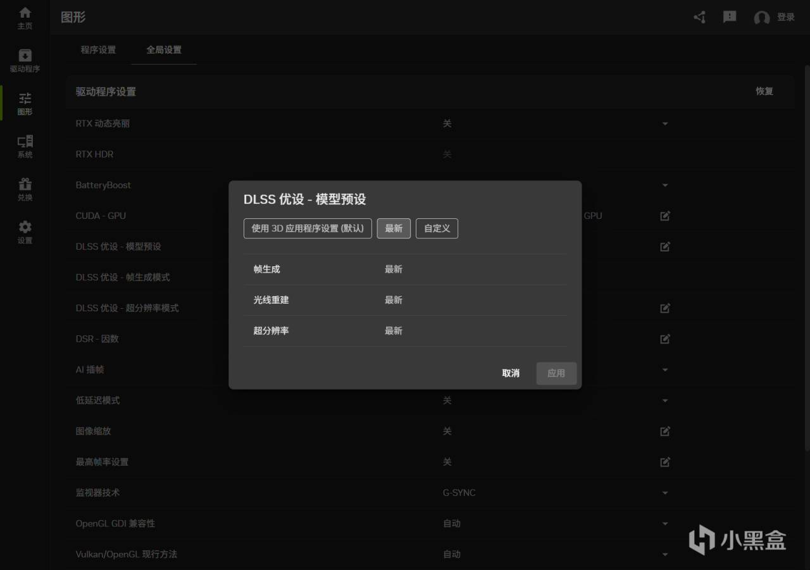Click the 光线重建 row label in dialog
The height and width of the screenshot is (570, 810).
coord(271,300)
